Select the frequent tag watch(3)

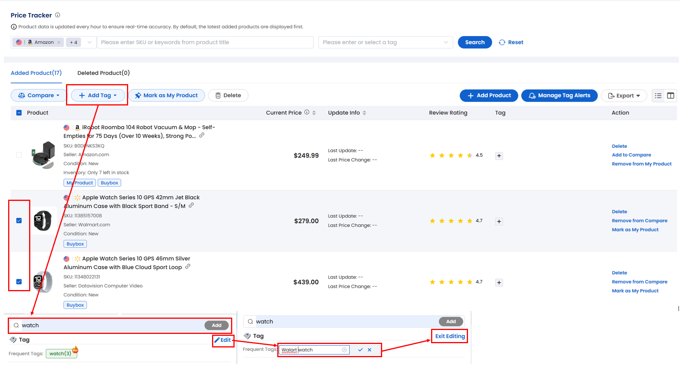pos(61,353)
